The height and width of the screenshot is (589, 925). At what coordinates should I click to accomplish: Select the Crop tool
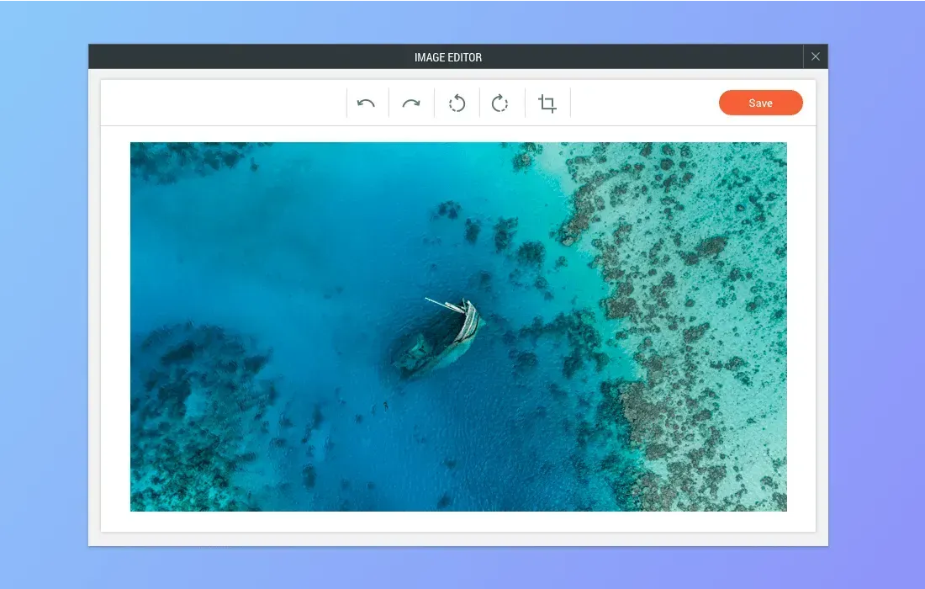point(547,103)
